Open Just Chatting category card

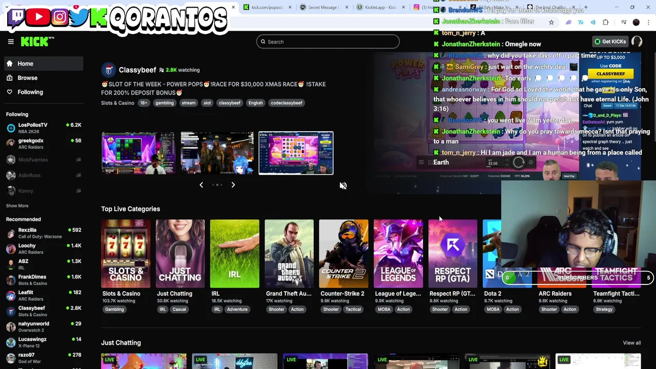(x=180, y=254)
